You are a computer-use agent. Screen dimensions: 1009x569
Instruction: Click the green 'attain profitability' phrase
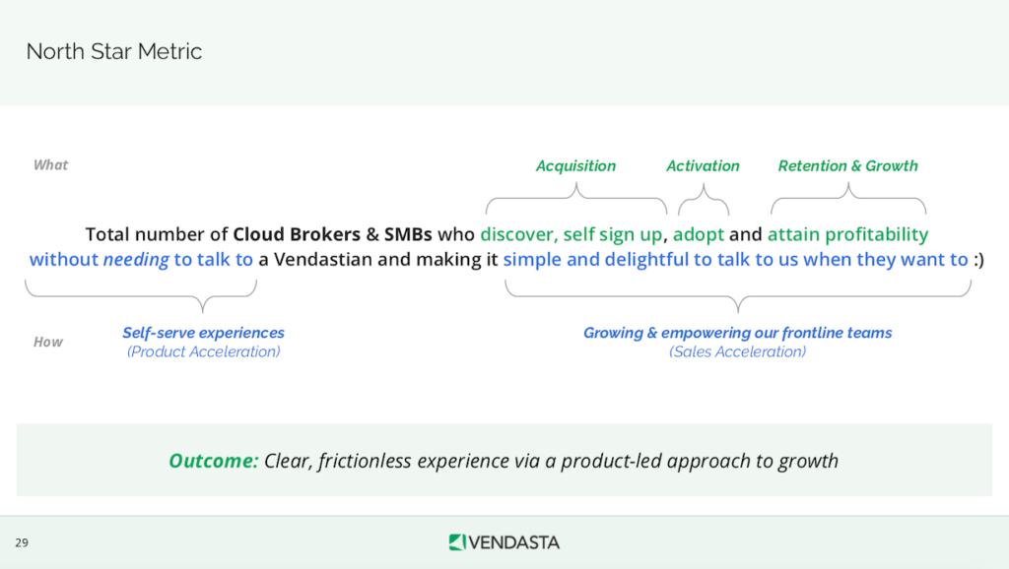(x=847, y=235)
